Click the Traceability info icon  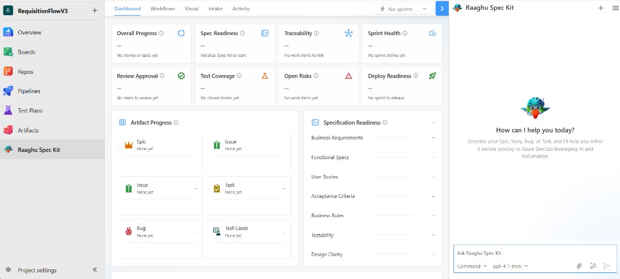tap(316, 33)
